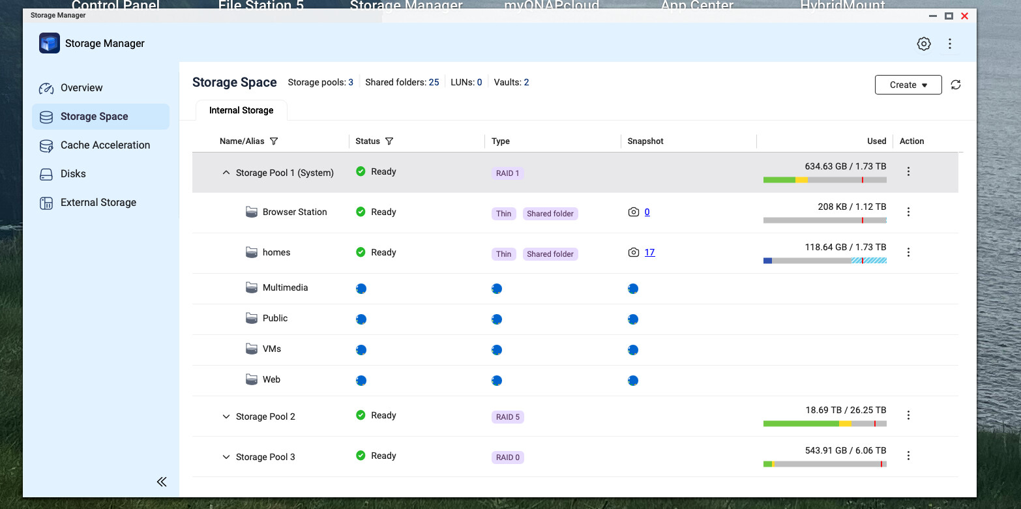Collapse the sidebar with double-chevron icon
1021x509 pixels.
(x=162, y=482)
